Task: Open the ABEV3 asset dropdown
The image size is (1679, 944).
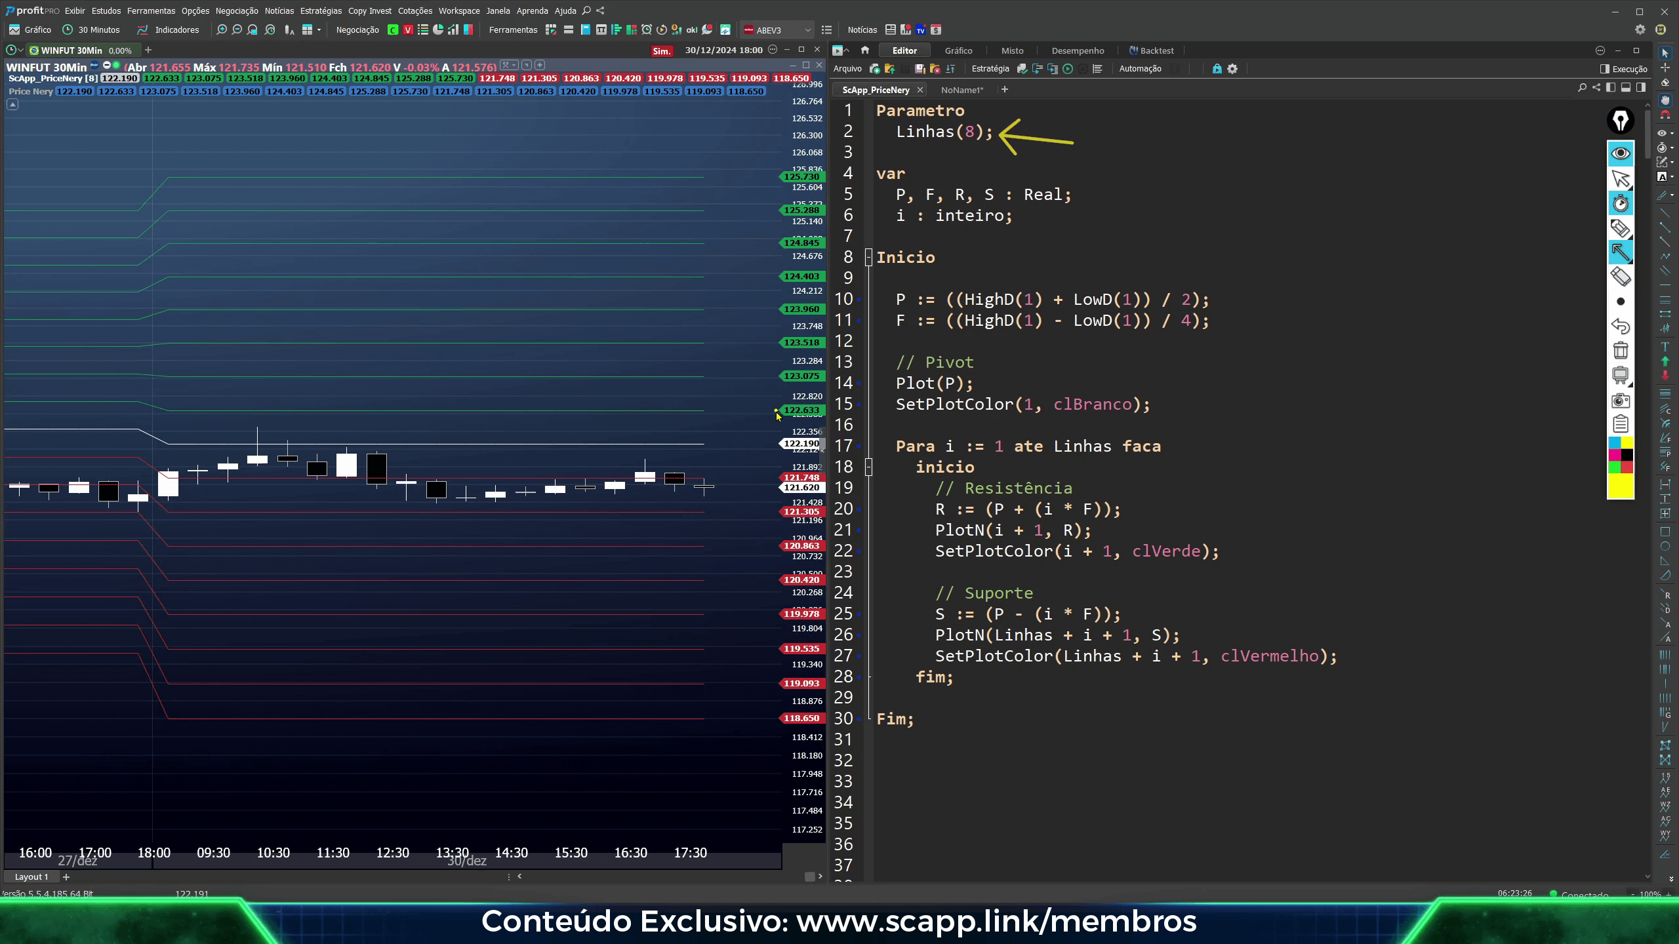Action: 777,29
